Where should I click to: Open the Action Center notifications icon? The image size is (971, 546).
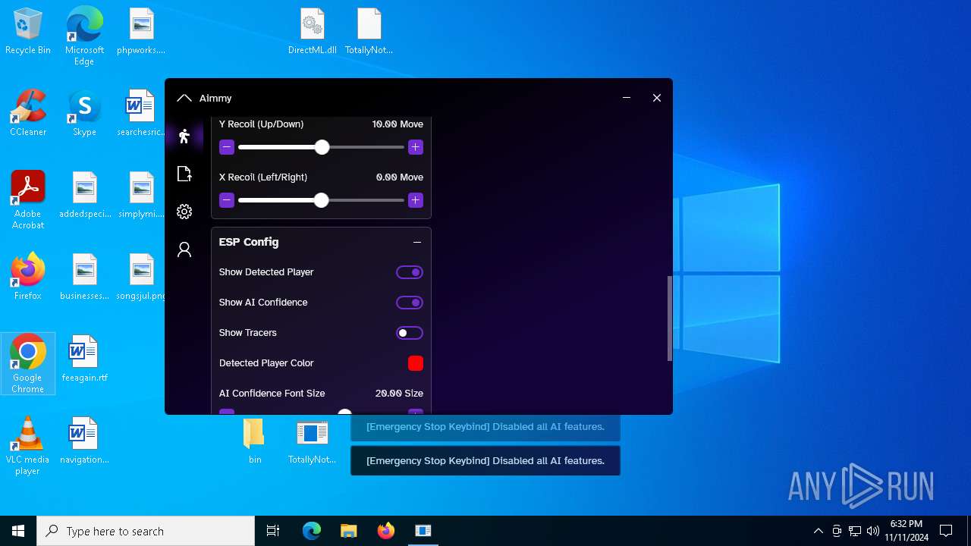(946, 531)
